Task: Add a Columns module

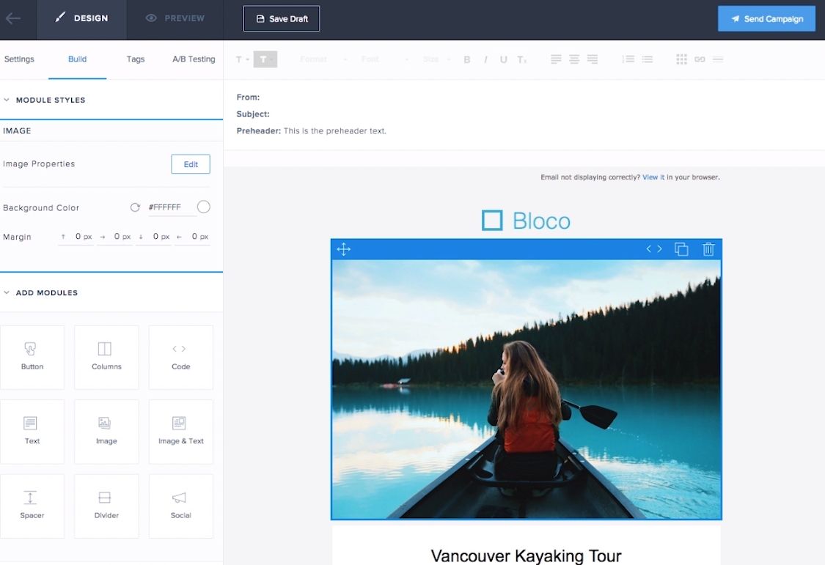Action: click(106, 357)
